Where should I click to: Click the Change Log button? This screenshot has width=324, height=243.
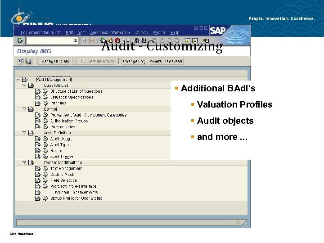coord(134,61)
